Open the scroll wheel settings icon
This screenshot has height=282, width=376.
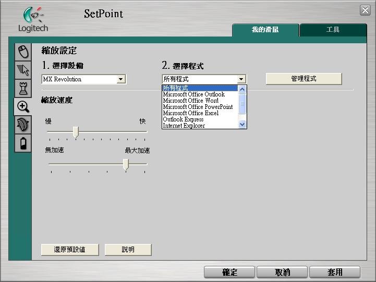(23, 125)
